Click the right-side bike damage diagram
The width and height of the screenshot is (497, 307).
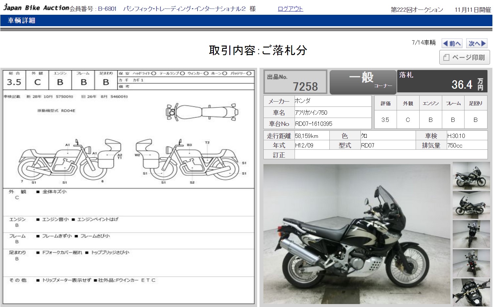coord(190,161)
